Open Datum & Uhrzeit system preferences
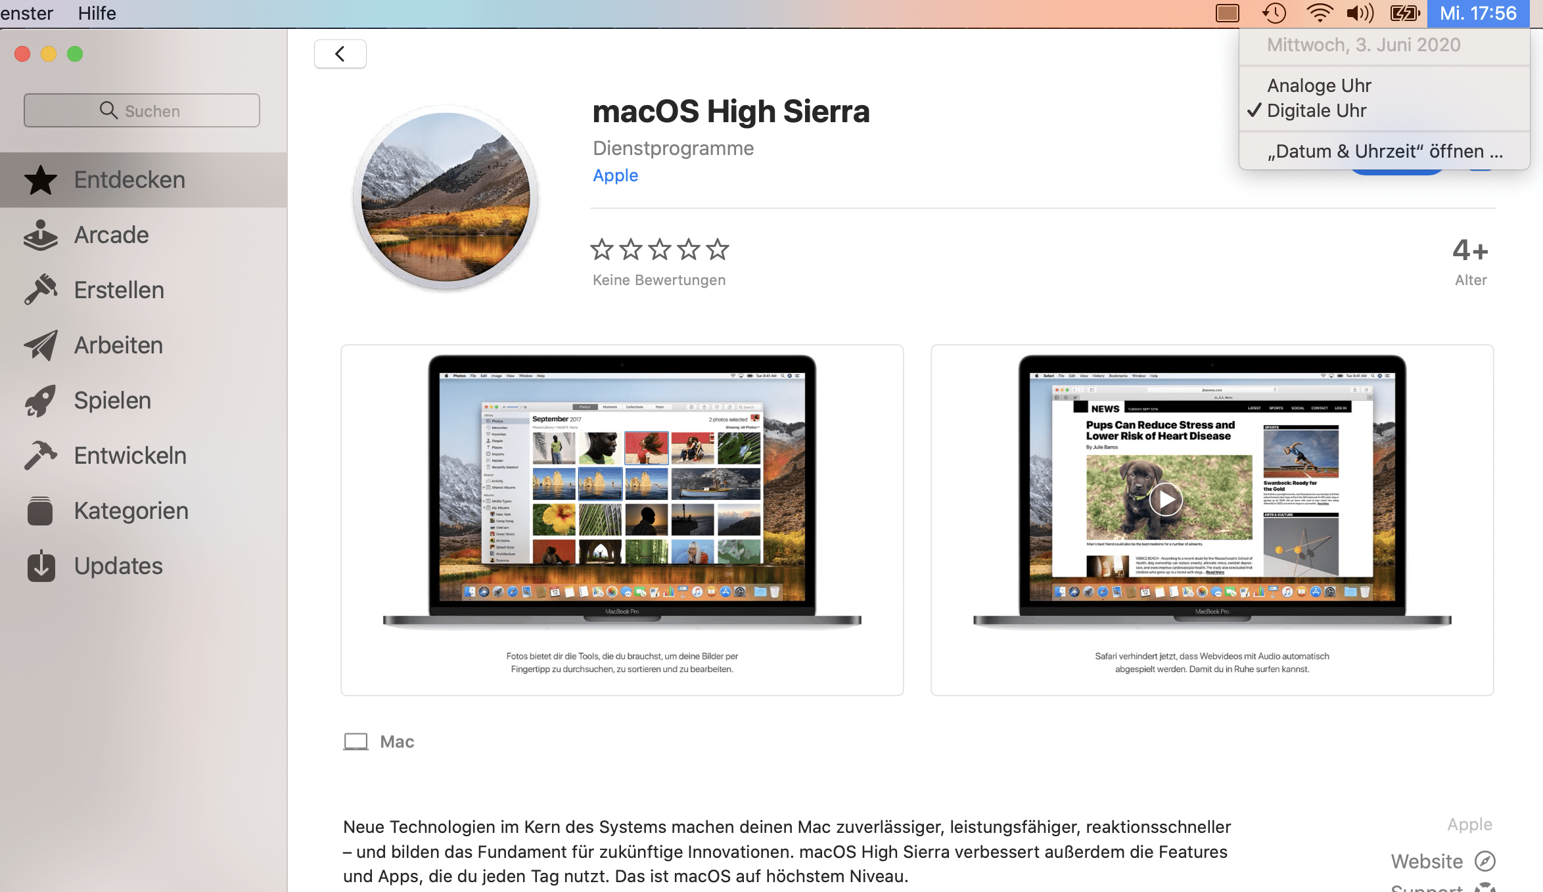 1383,150
